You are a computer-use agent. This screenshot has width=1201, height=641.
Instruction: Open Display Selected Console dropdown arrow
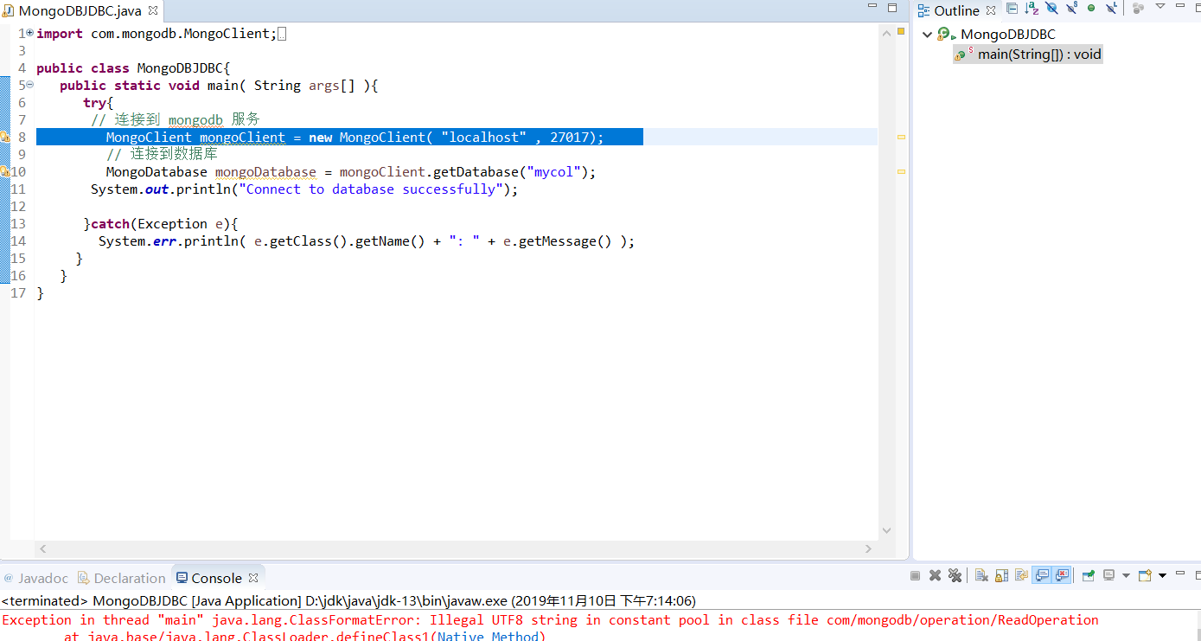pos(1126,575)
